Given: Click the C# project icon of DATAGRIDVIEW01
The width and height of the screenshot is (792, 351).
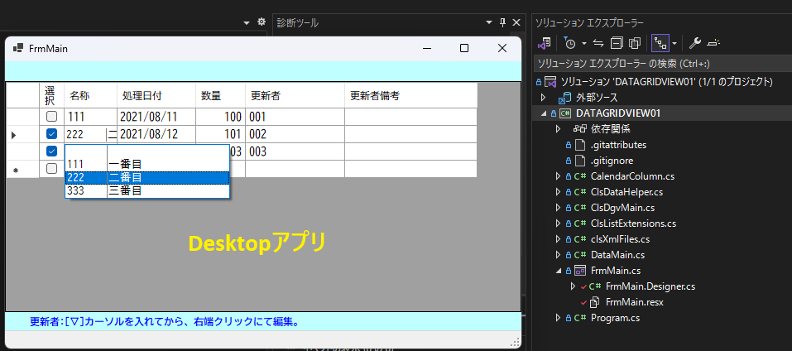Looking at the screenshot, I should coord(565,113).
